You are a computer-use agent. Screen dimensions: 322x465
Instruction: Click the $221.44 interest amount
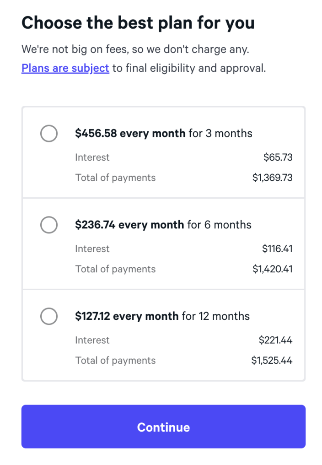click(x=275, y=340)
